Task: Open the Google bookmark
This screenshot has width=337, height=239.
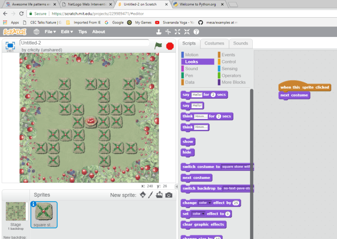Action: pos(114,22)
